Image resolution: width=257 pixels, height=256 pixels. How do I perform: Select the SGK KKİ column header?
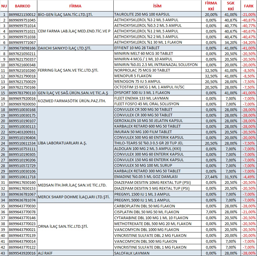pyautogui.click(x=231, y=6)
